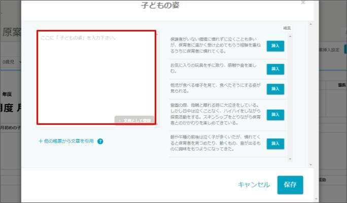Click the 編集 button above example list

(287, 28)
